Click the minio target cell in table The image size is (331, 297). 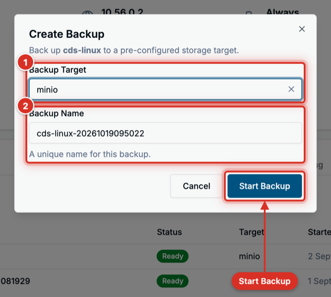coord(249,256)
